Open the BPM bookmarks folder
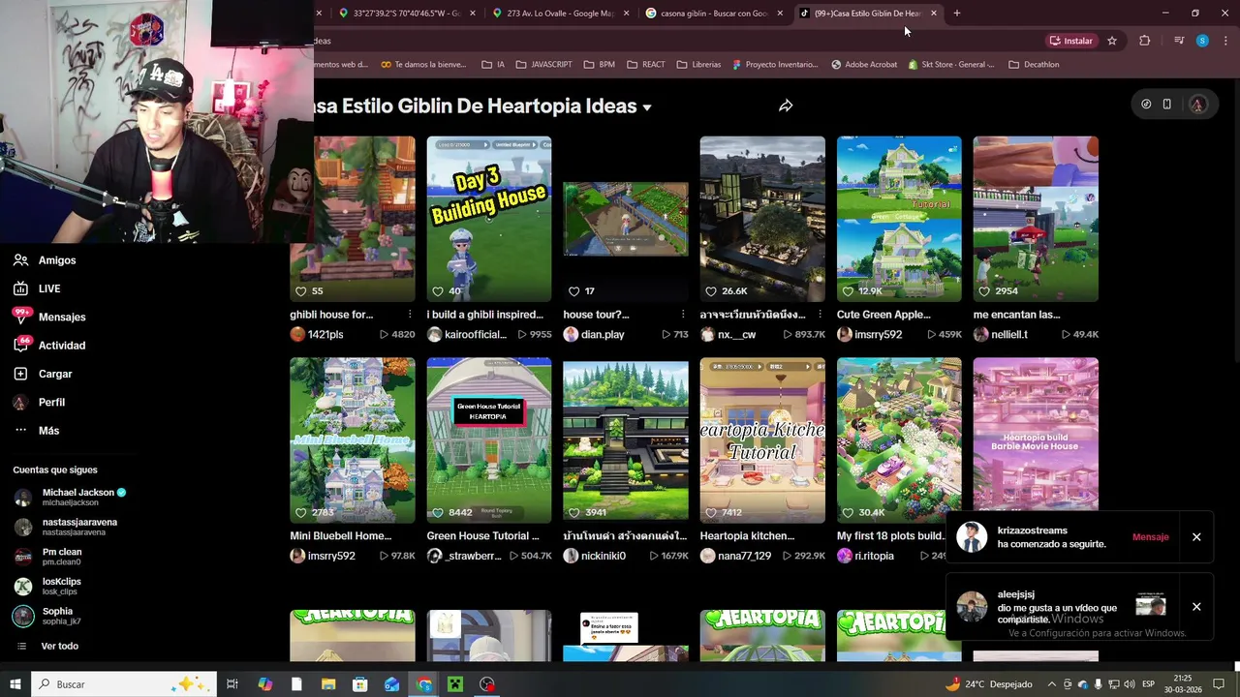1240x697 pixels. click(599, 65)
